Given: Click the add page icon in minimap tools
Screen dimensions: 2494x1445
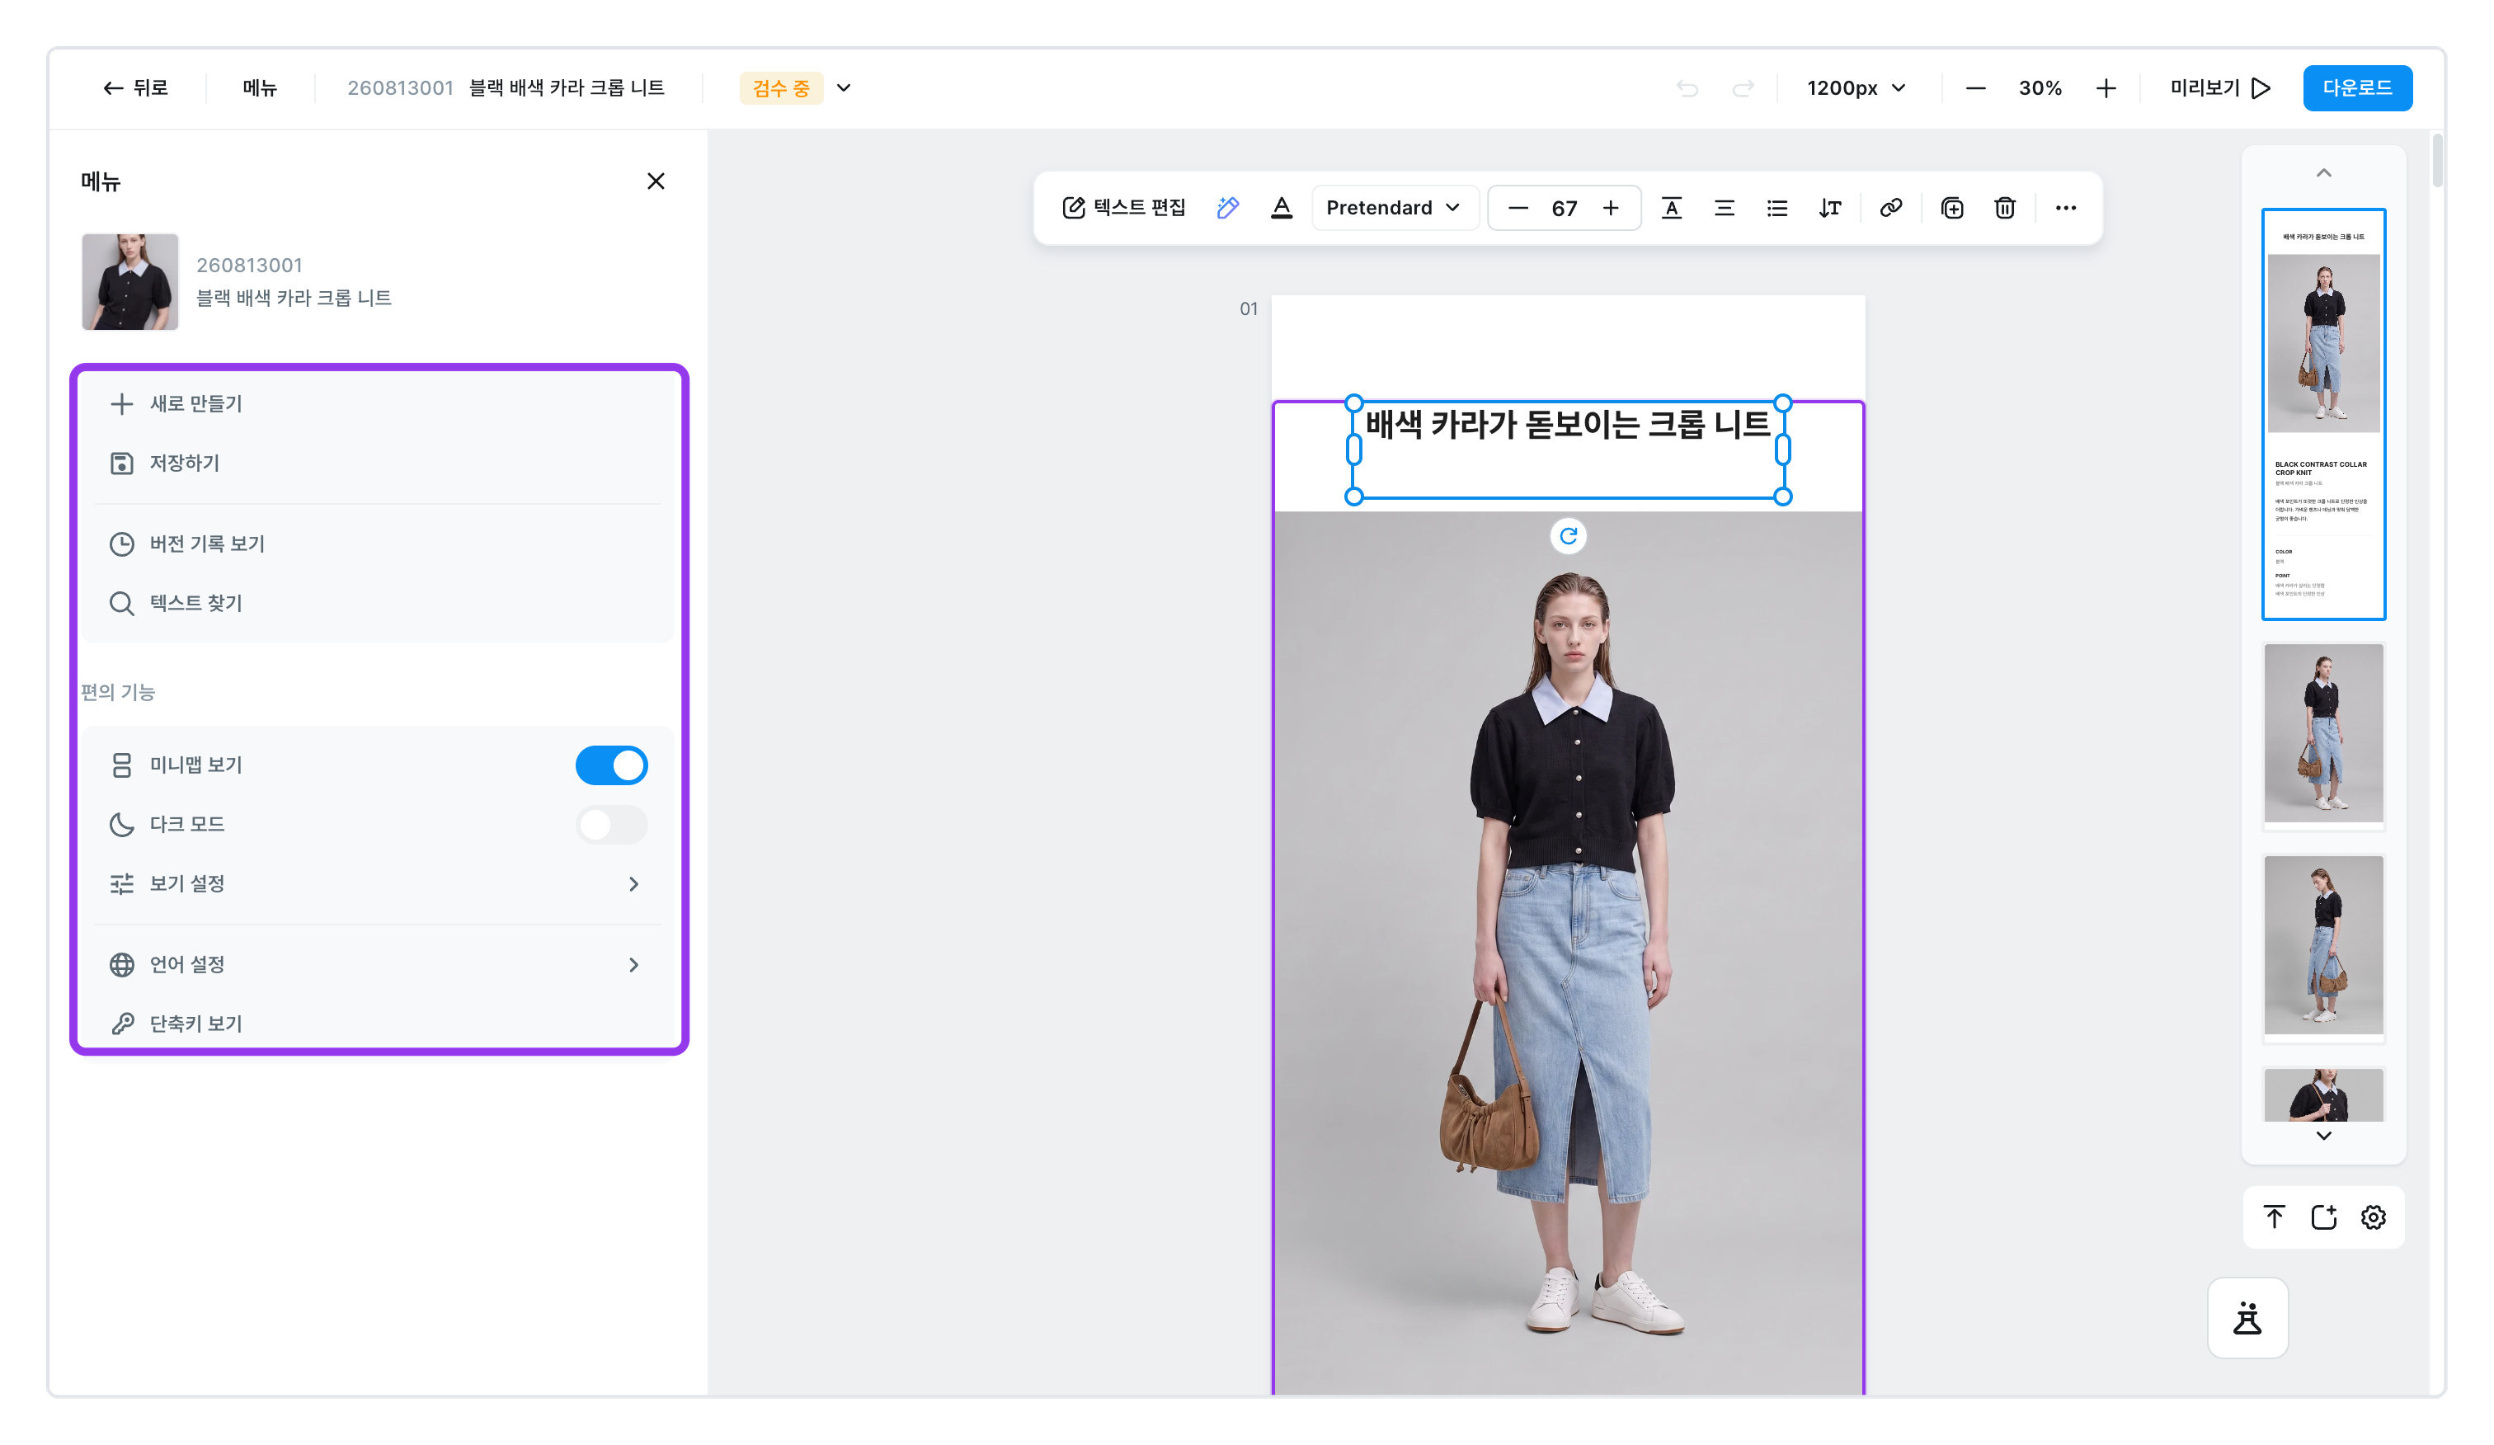Looking at the screenshot, I should (2324, 1217).
